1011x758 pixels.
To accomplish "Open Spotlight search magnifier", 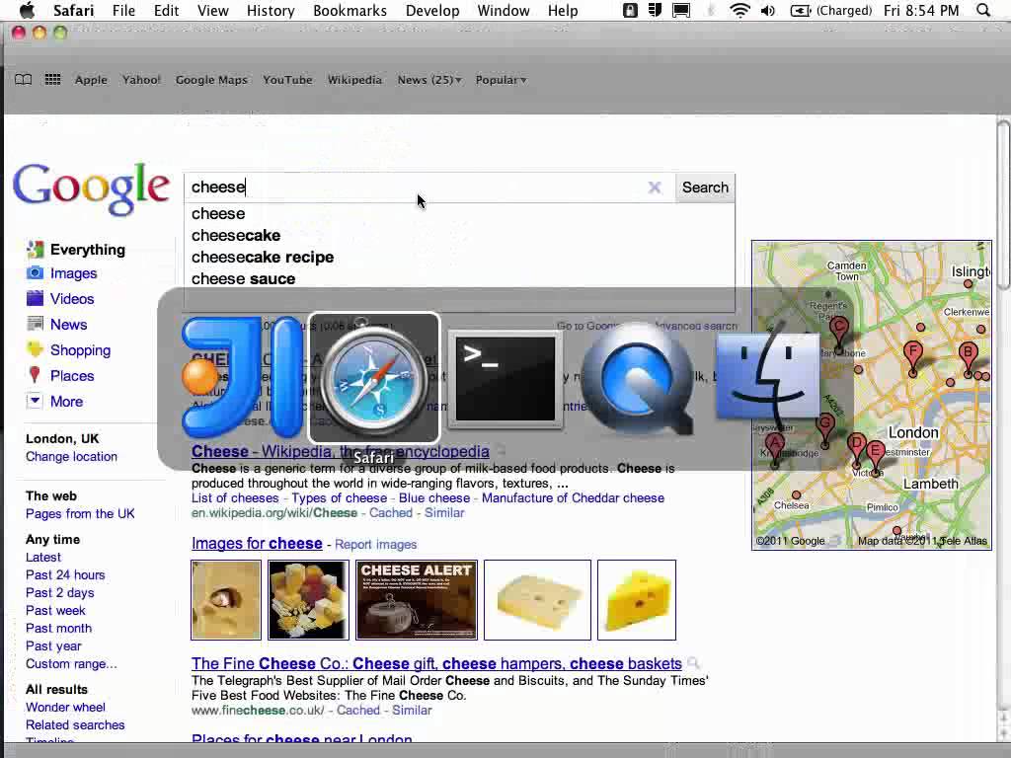I will click(x=983, y=10).
